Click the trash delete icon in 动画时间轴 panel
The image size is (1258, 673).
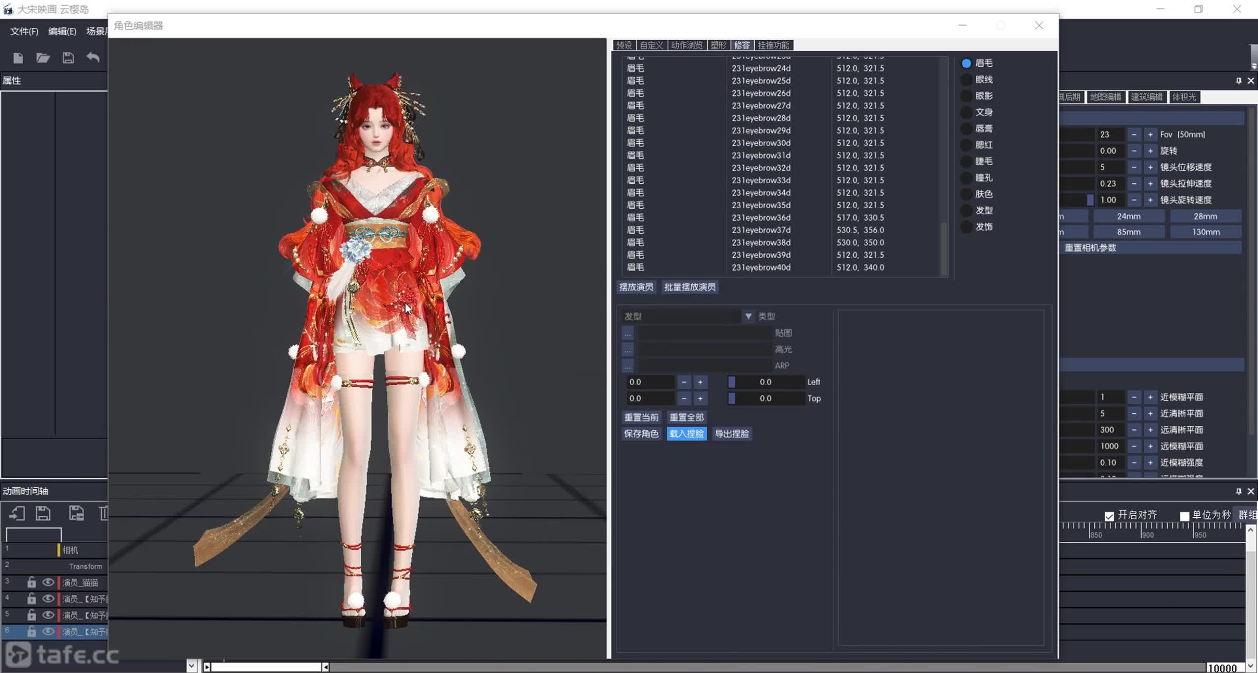[104, 513]
